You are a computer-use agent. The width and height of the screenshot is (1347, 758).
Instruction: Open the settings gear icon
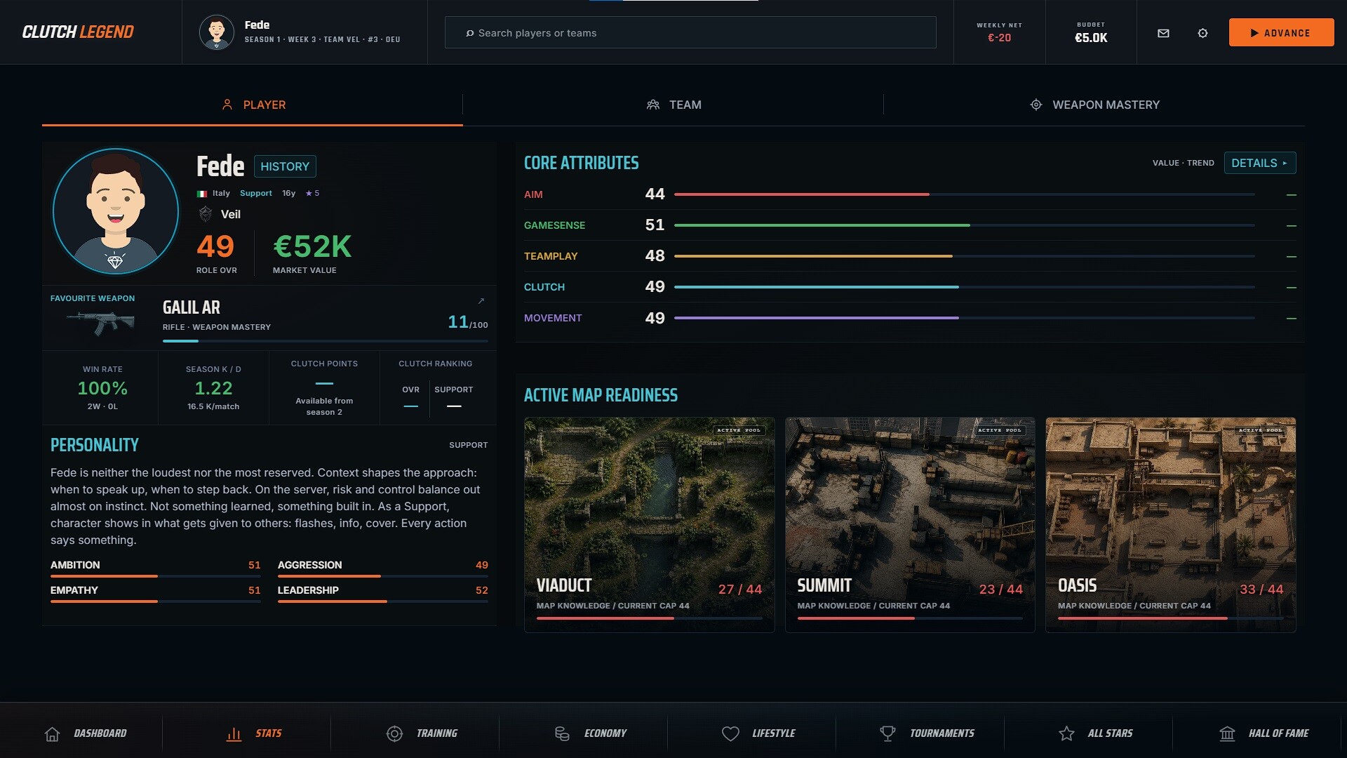click(1202, 33)
